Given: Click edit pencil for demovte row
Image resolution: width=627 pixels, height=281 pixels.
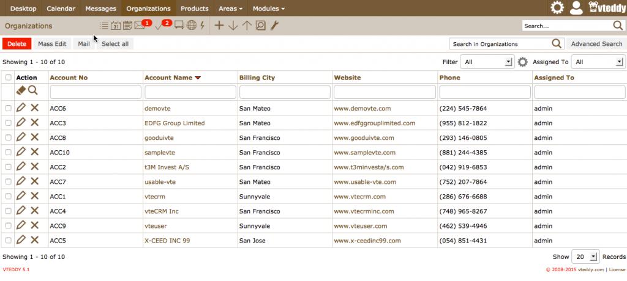Looking at the screenshot, I should (21, 108).
